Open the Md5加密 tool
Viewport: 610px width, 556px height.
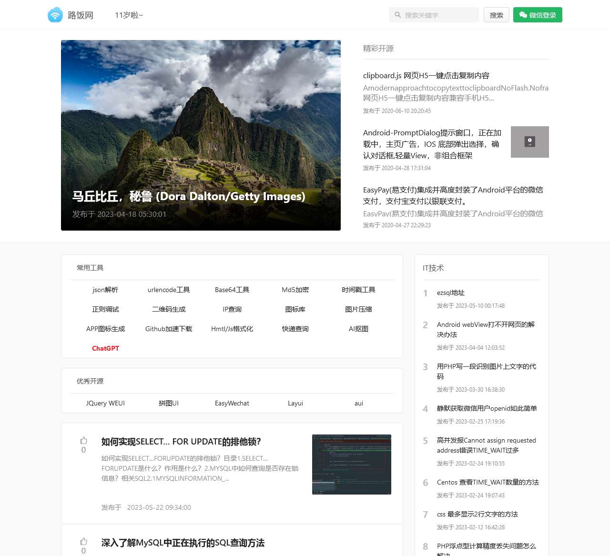coord(295,290)
